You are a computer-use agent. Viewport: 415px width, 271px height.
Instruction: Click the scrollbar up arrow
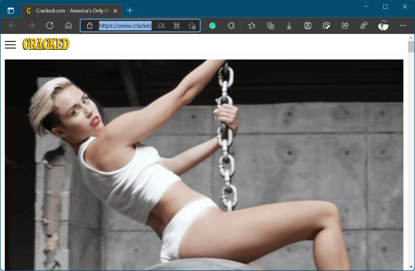411,38
